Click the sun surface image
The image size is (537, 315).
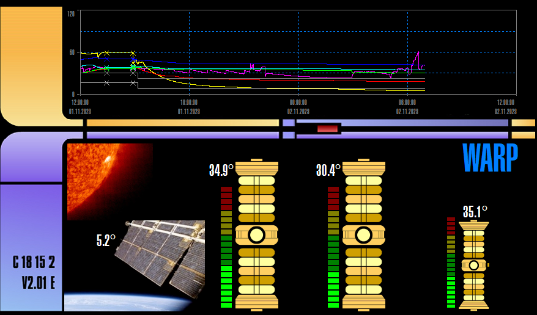(110, 182)
